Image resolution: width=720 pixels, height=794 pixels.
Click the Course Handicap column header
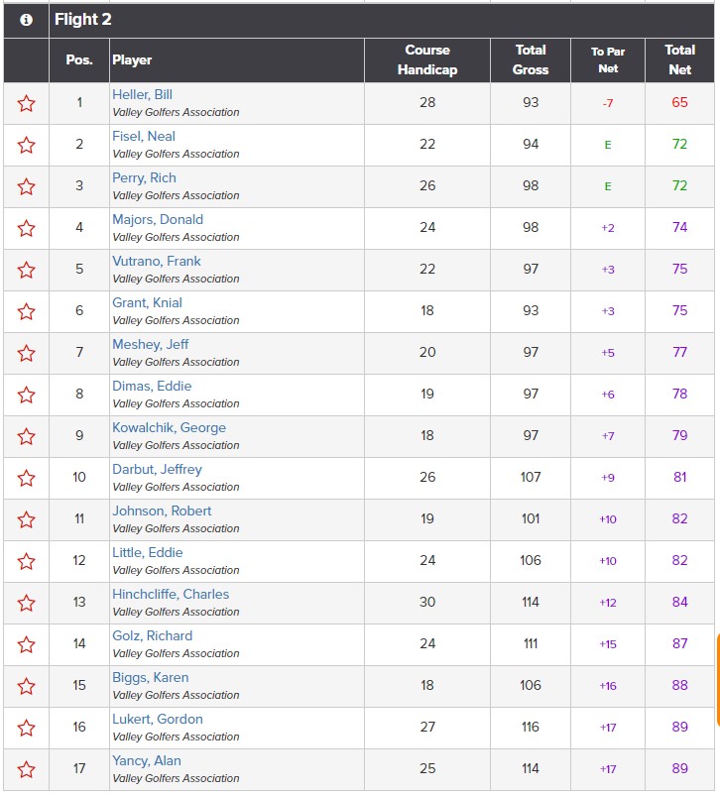[427, 59]
